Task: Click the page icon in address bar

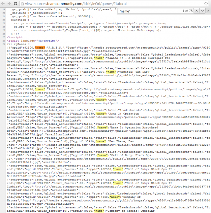Action: 22,4
